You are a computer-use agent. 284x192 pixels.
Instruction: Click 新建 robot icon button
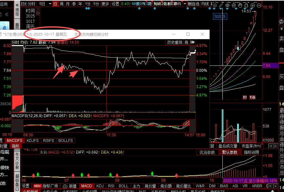tap(69, 186)
